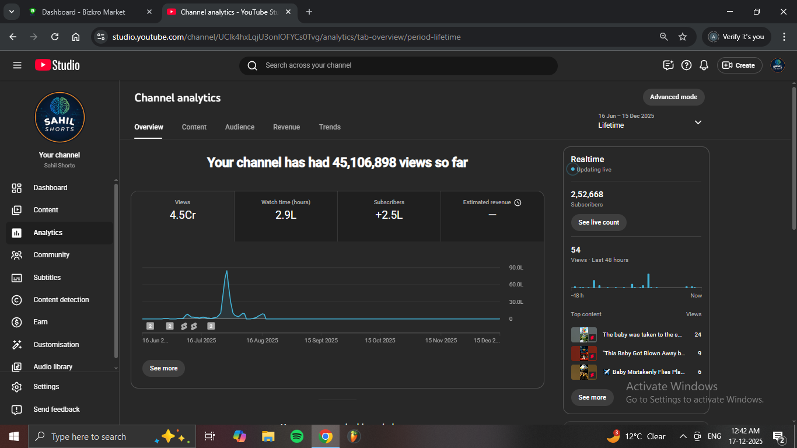
Task: Open the browser tab list dropdown arrow
Action: pos(11,12)
